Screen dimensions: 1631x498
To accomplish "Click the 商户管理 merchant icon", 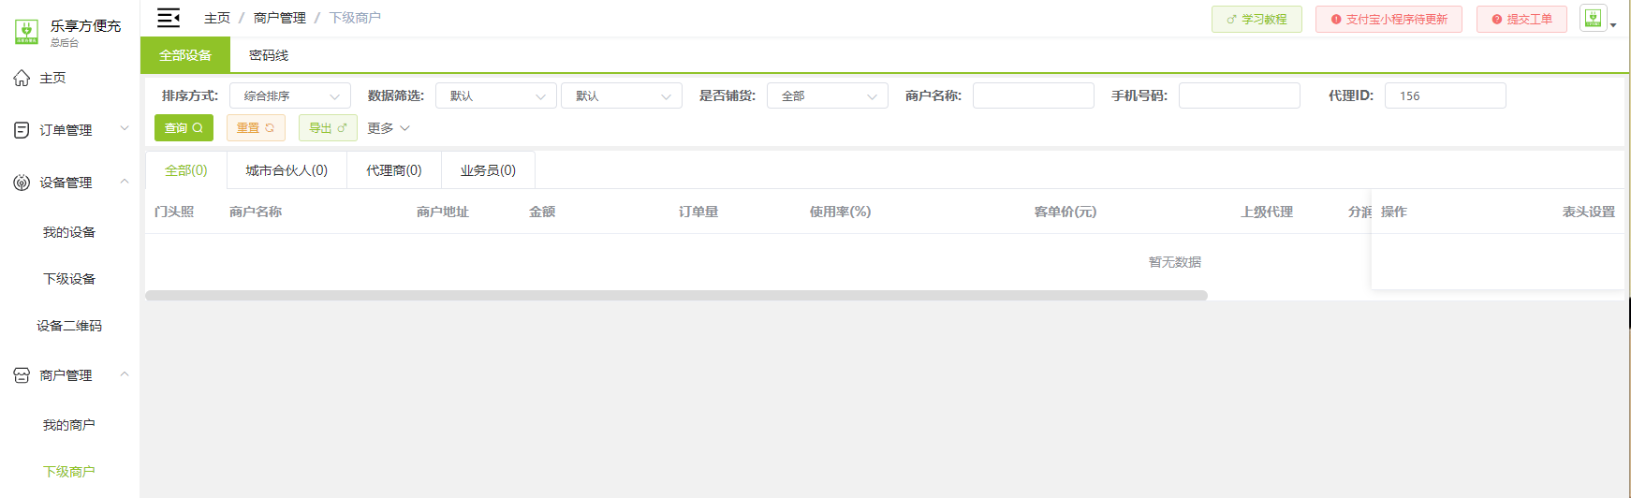I will coord(22,375).
